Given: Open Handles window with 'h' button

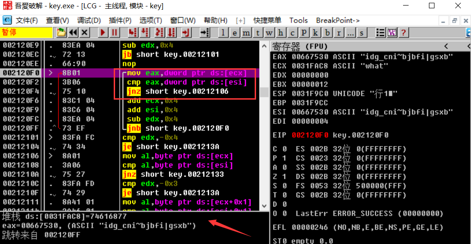Looking at the screenshot, I should (281, 32).
